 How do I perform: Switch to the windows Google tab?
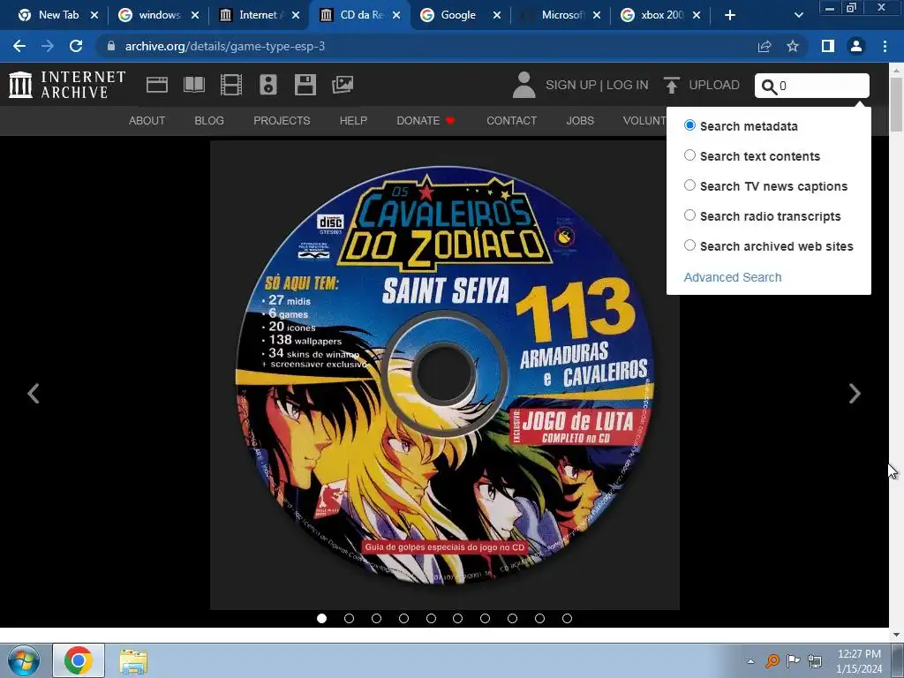[x=159, y=15]
